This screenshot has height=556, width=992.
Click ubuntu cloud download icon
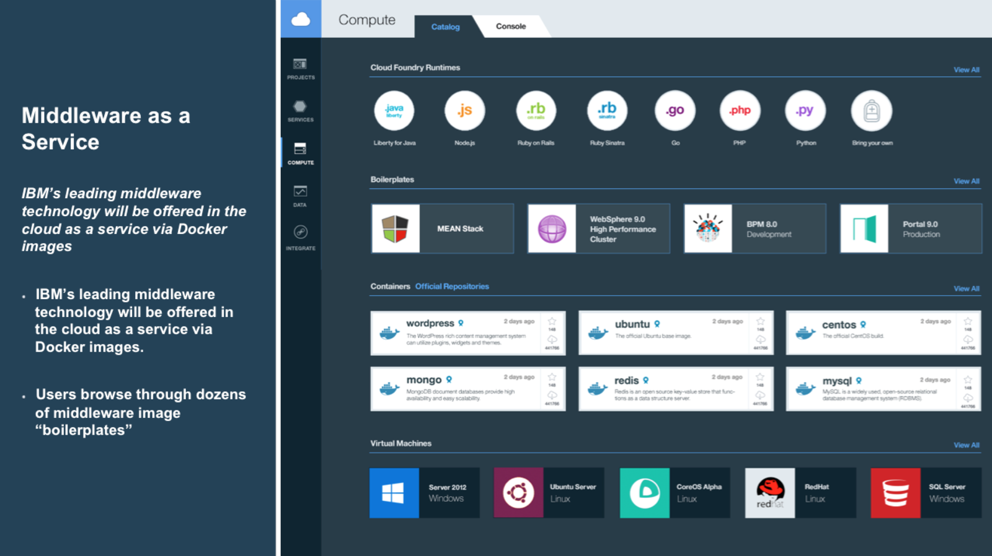tap(760, 340)
